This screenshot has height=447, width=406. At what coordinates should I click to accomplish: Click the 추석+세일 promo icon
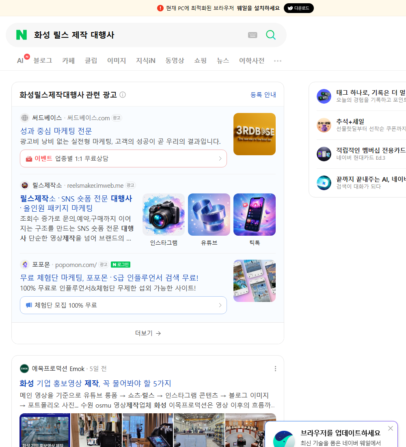click(324, 125)
